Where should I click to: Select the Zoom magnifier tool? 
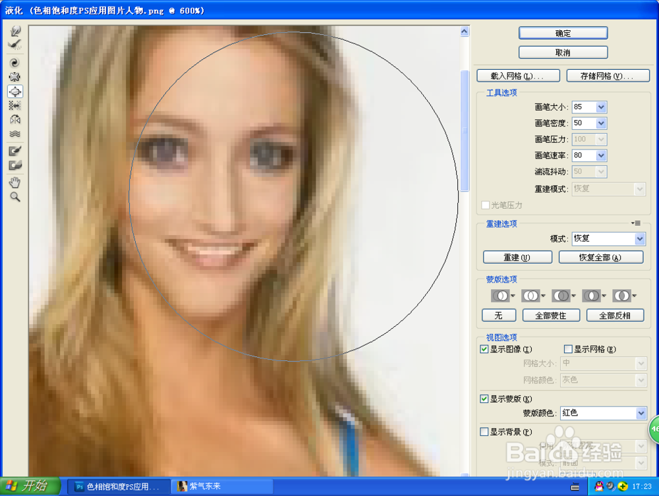pos(15,197)
